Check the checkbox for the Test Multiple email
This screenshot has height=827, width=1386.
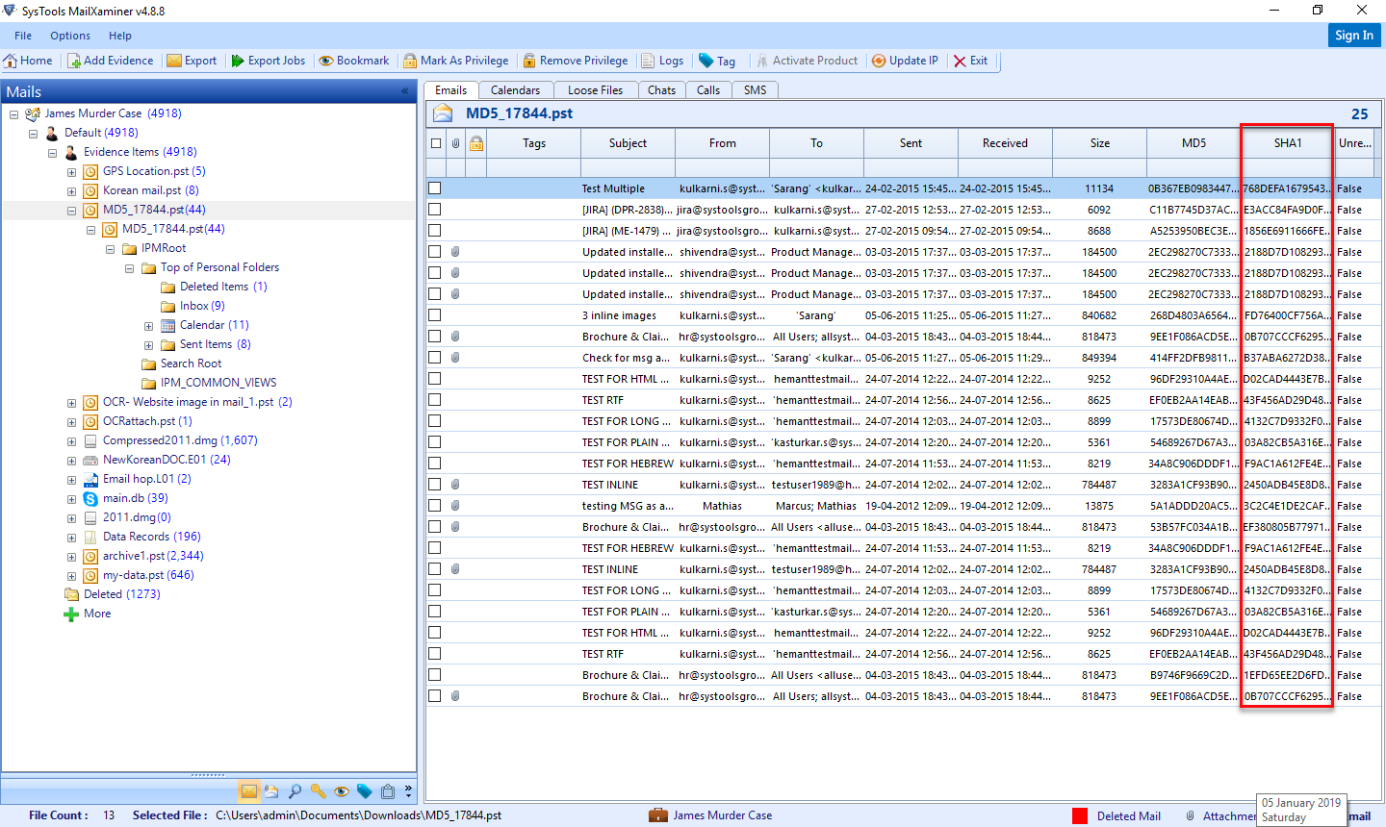point(434,188)
